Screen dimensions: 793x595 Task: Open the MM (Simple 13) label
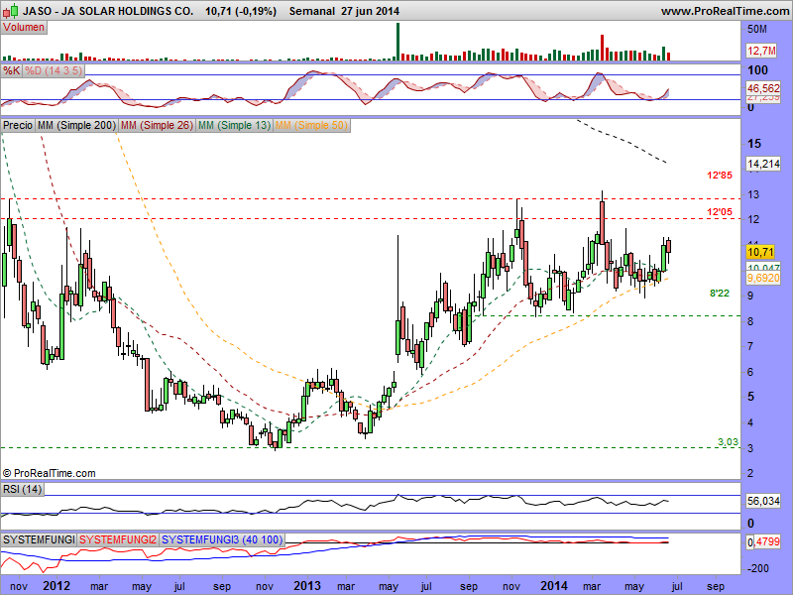pyautogui.click(x=235, y=125)
